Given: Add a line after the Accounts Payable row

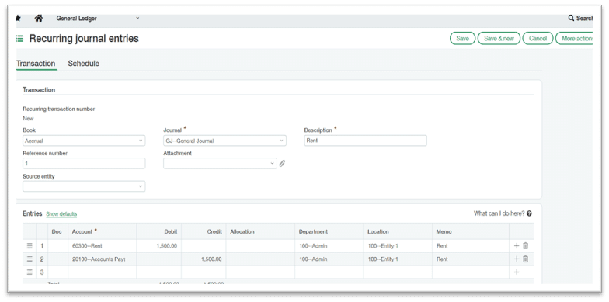Looking at the screenshot, I should tap(517, 259).
